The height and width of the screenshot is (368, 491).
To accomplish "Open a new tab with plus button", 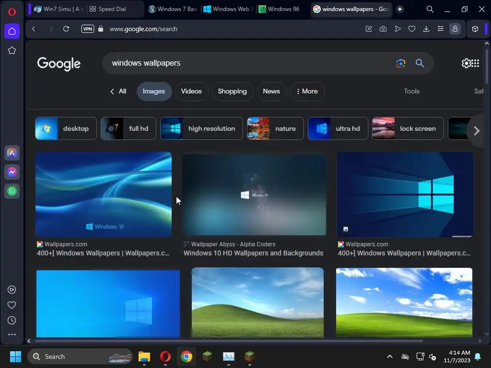I will (x=400, y=9).
